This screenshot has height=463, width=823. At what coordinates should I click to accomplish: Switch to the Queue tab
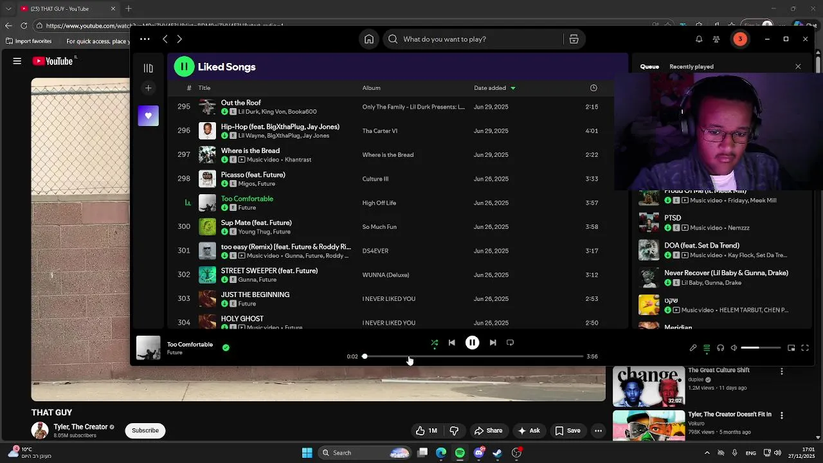(x=649, y=67)
